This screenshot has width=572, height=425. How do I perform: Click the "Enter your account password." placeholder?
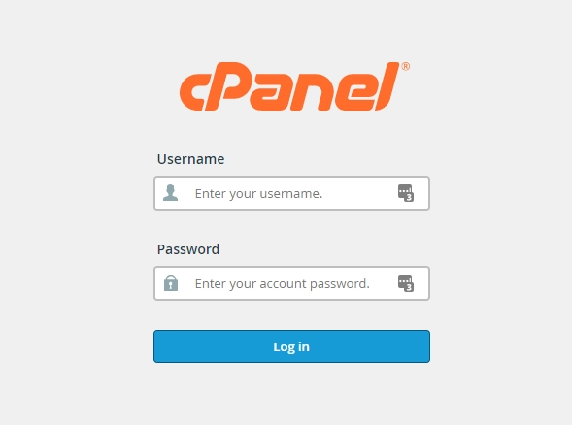(x=283, y=284)
